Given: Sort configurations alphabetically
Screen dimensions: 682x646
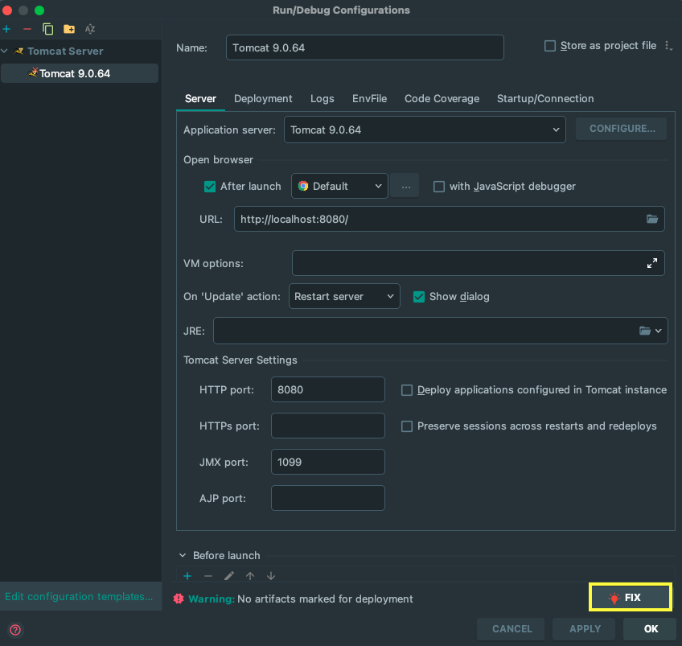Looking at the screenshot, I should [x=90, y=29].
